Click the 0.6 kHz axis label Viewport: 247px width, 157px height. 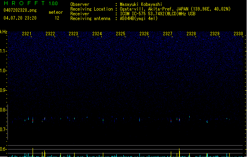click(x=3, y=149)
